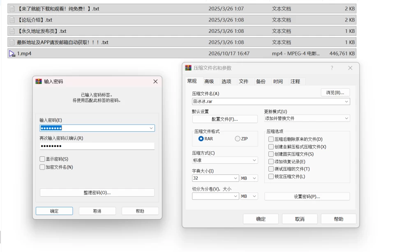The image size is (411, 252).
Task: Close the 输入密码 dialog
Action: [x=155, y=82]
